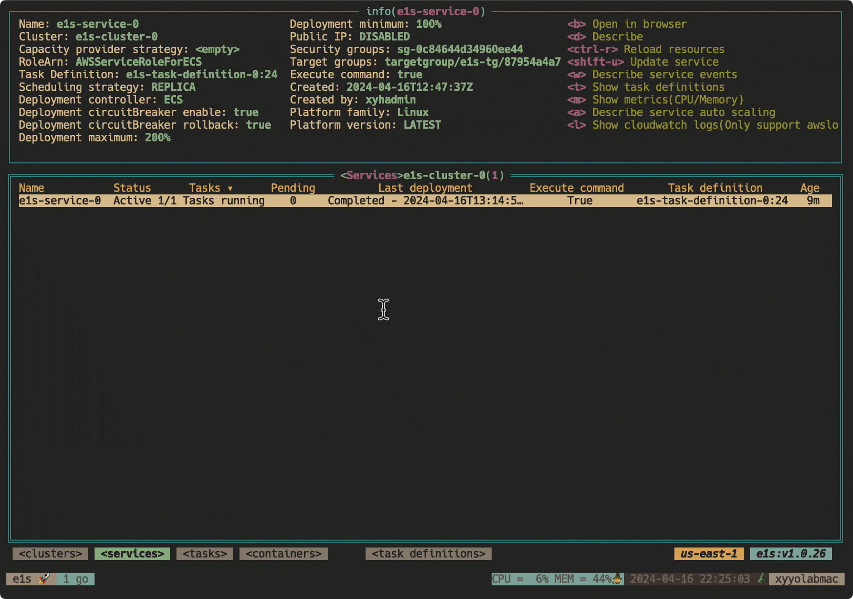Click the Age column header
Screen dimensions: 853x599
(x=810, y=188)
